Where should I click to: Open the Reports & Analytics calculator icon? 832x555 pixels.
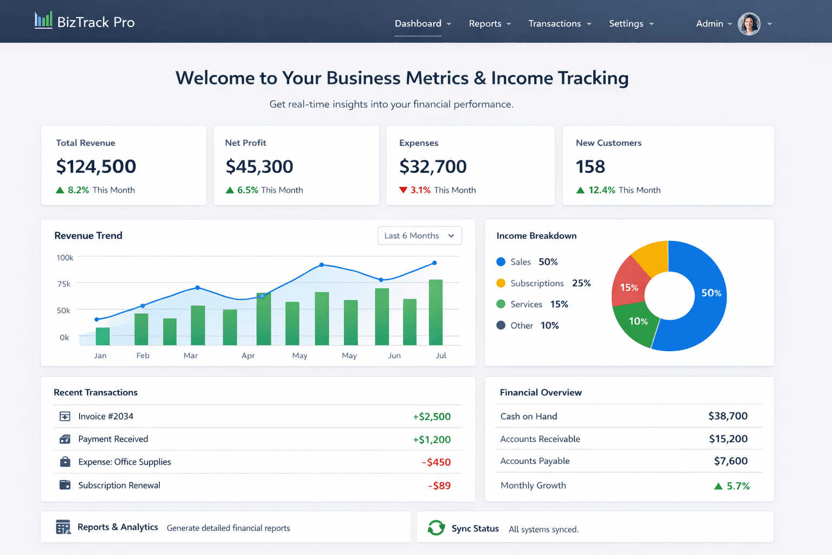(63, 527)
